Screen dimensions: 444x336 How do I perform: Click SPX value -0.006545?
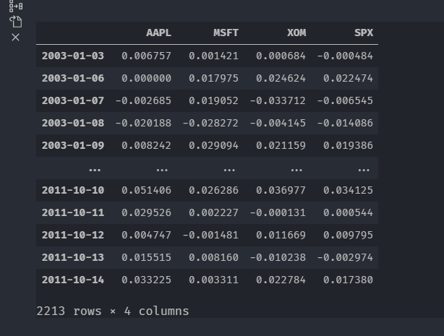pyautogui.click(x=345, y=100)
